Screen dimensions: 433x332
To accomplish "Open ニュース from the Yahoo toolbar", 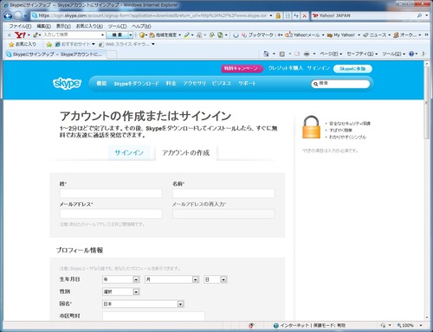I will (x=375, y=35).
